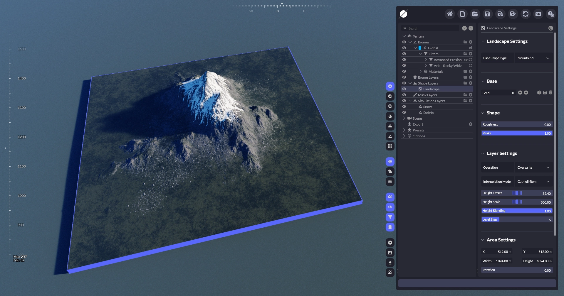Screen dimensions: 564x296
Task: Hide the Snow simulation layer
Action: pyautogui.click(x=404, y=107)
